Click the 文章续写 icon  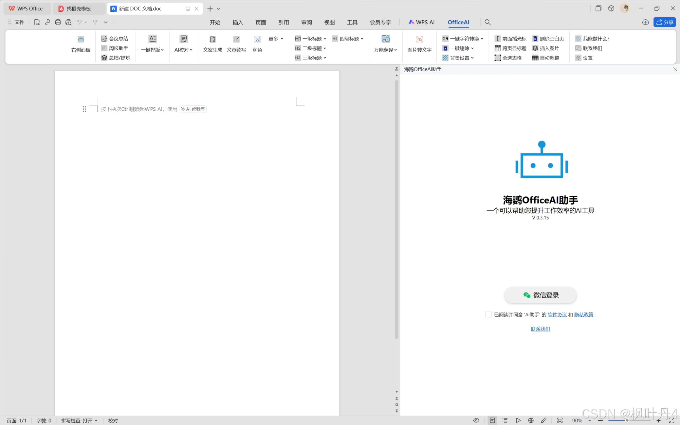pos(236,40)
